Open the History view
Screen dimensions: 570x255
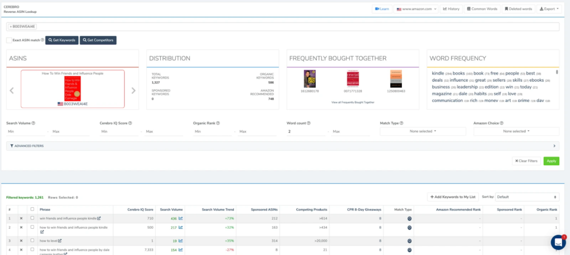451,9
